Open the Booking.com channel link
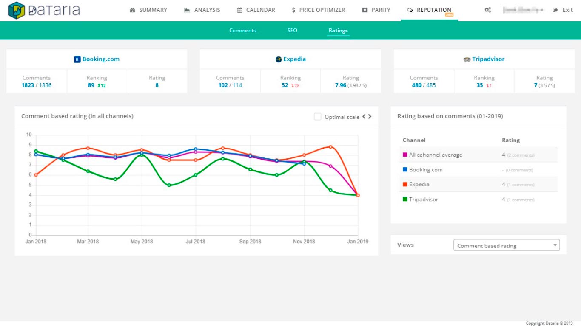The image size is (581, 326). pyautogui.click(x=101, y=59)
